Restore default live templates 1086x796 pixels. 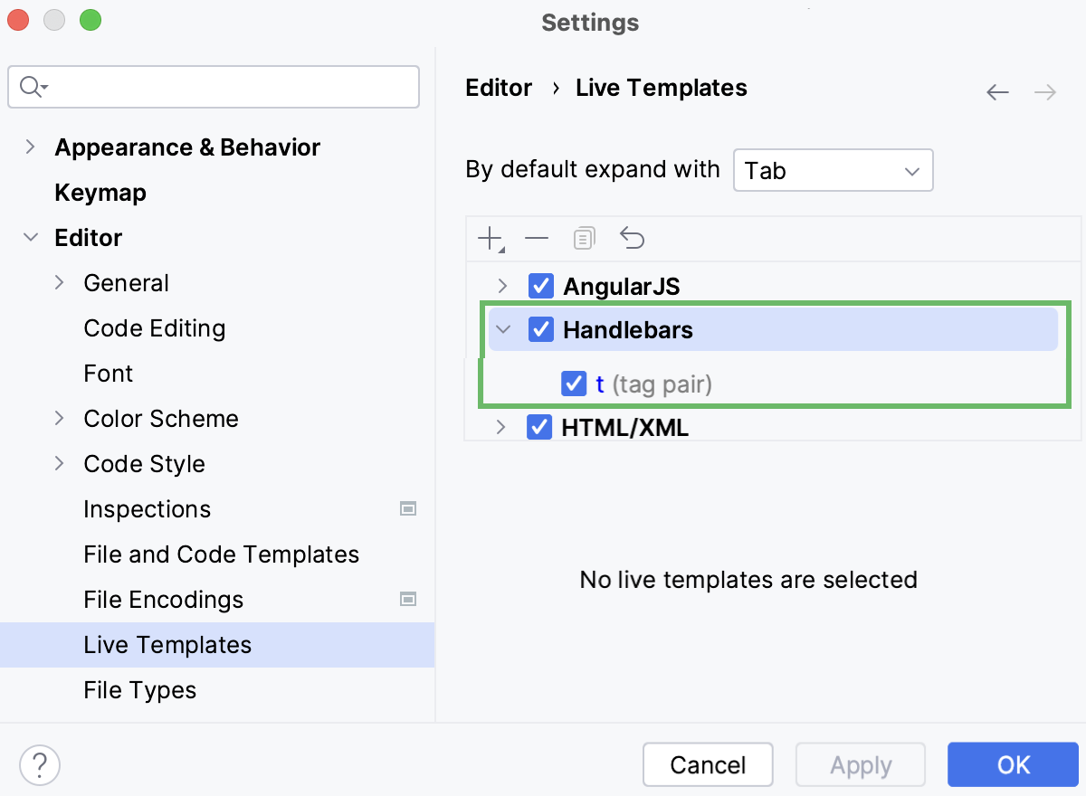[632, 238]
